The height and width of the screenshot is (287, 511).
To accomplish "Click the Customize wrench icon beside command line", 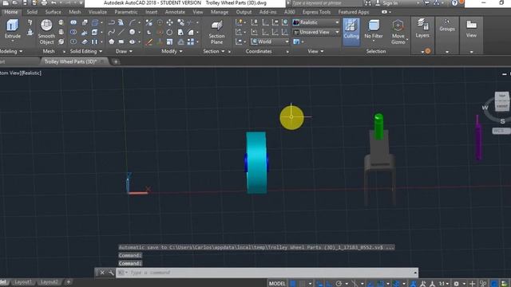I will pyautogui.click(x=111, y=273).
